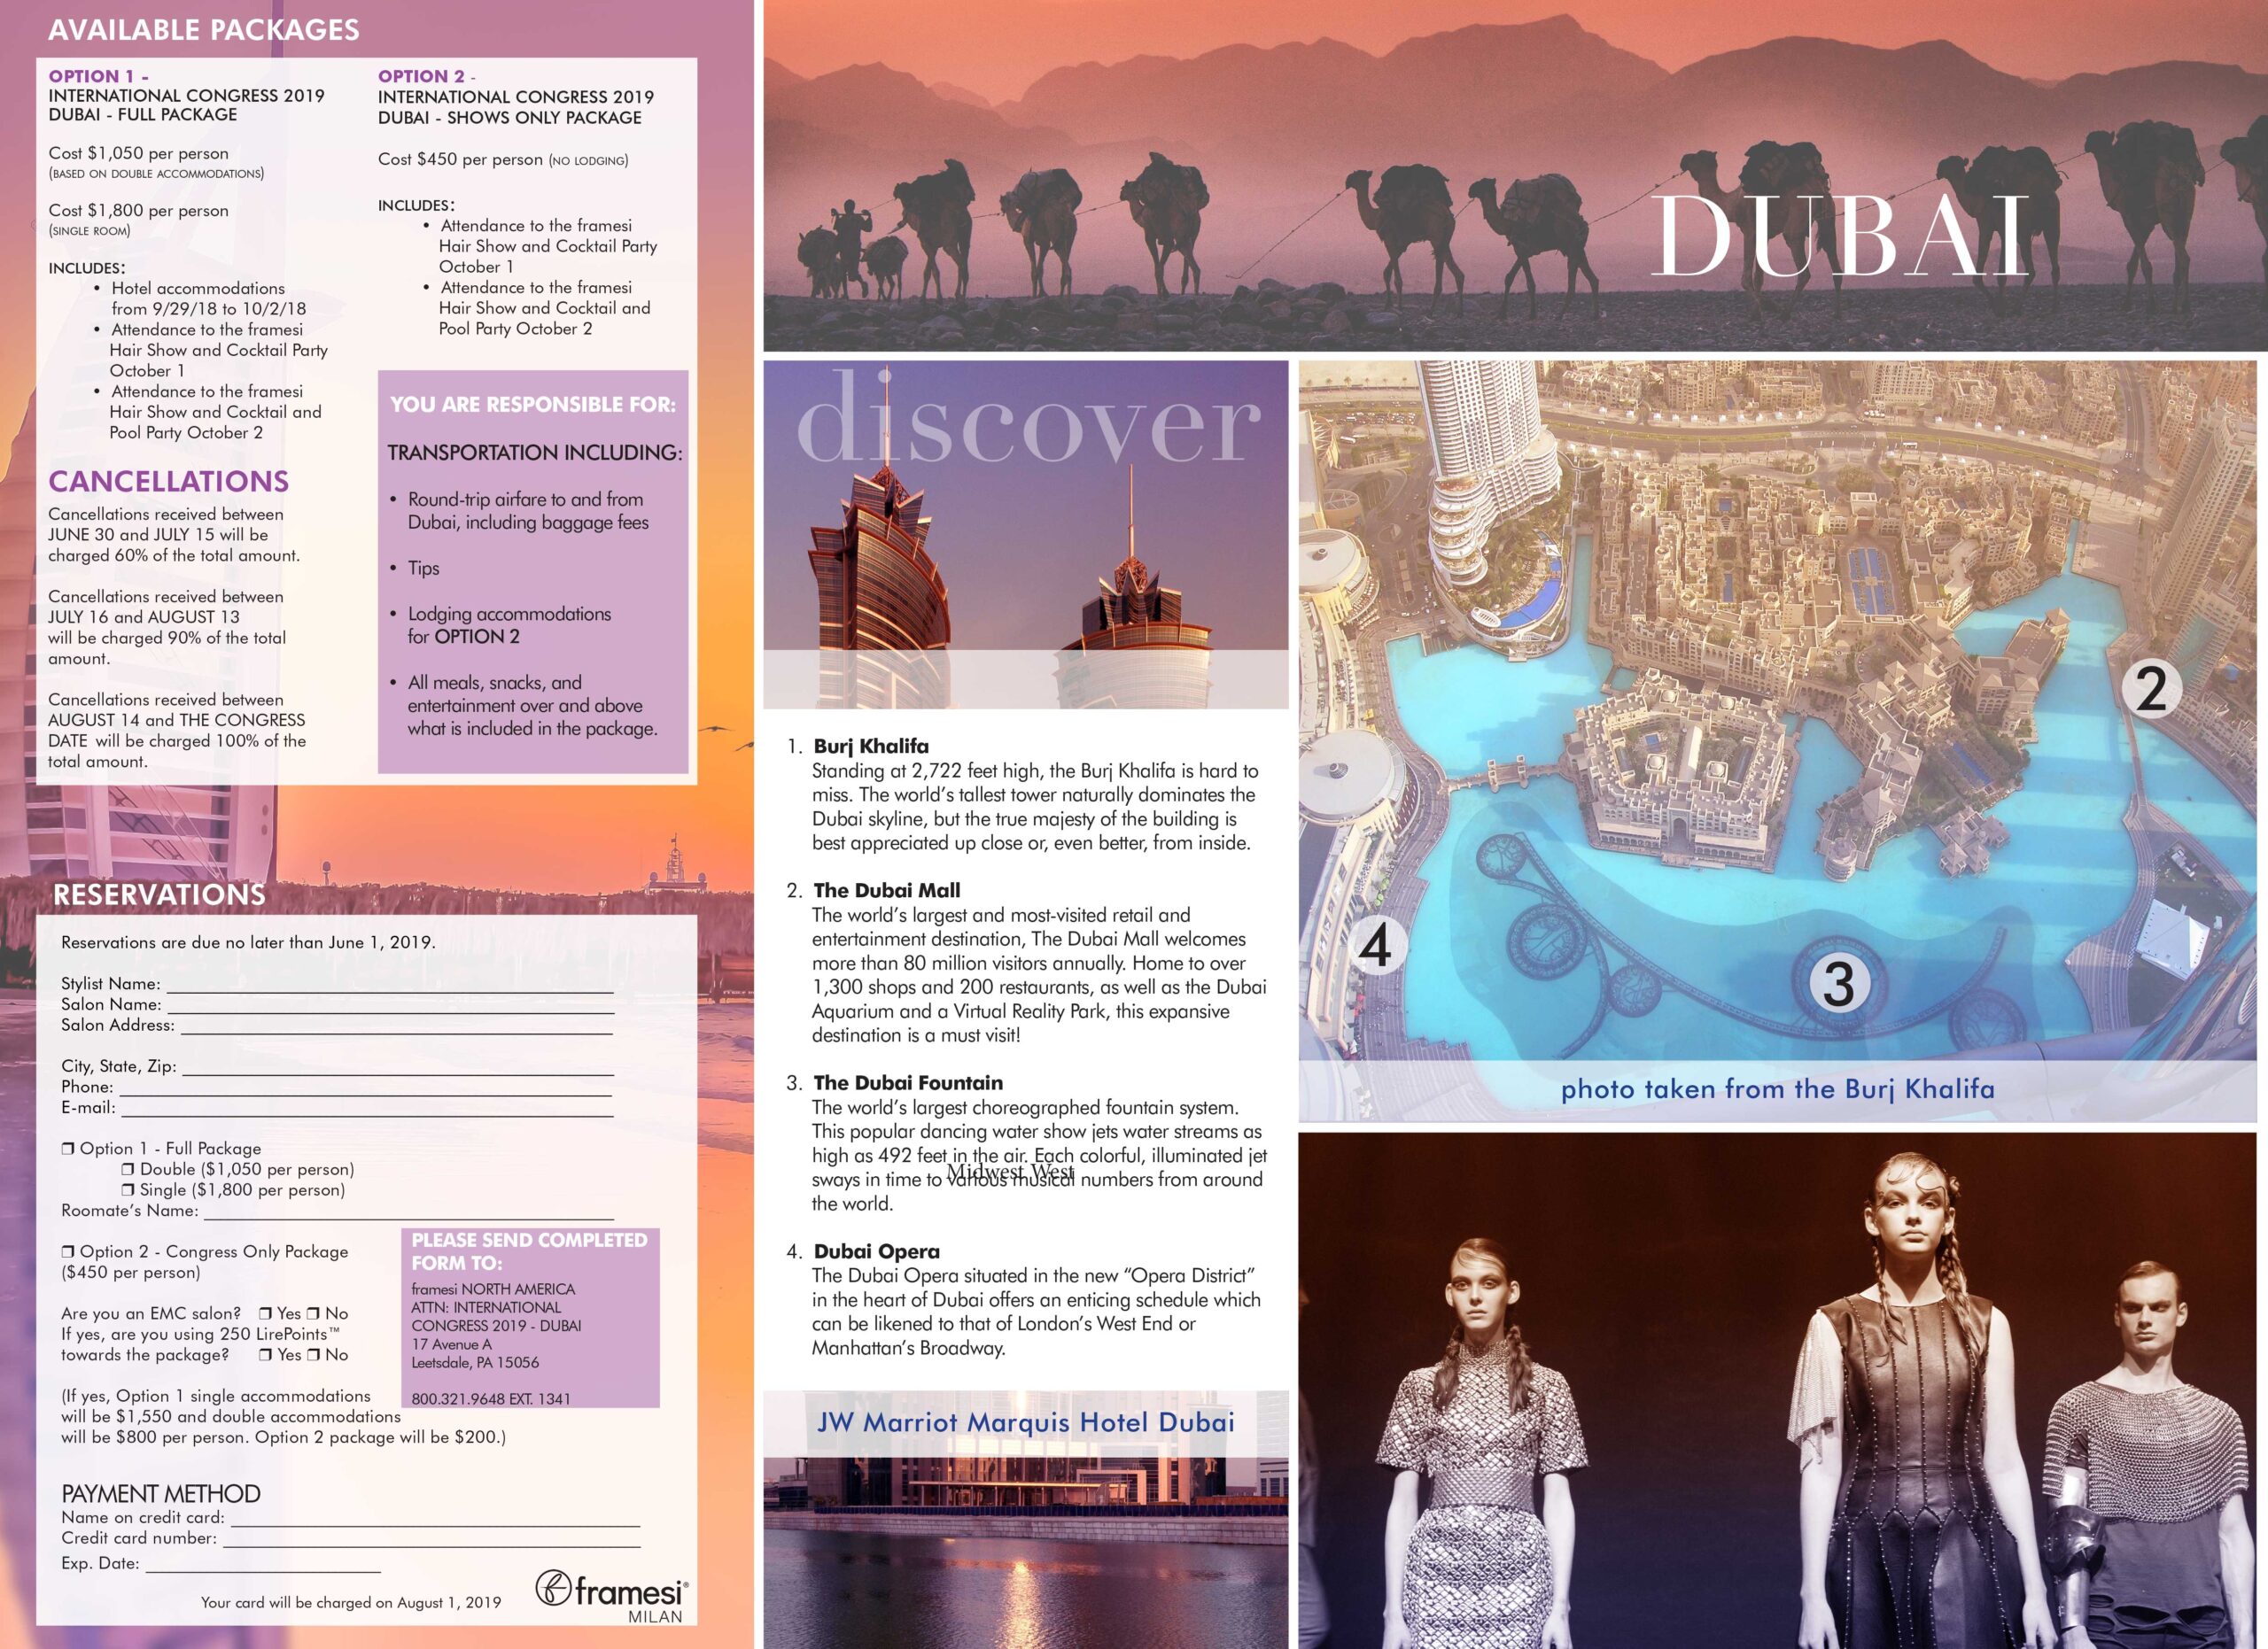Click the Roomate's Name input line

coord(408,1215)
